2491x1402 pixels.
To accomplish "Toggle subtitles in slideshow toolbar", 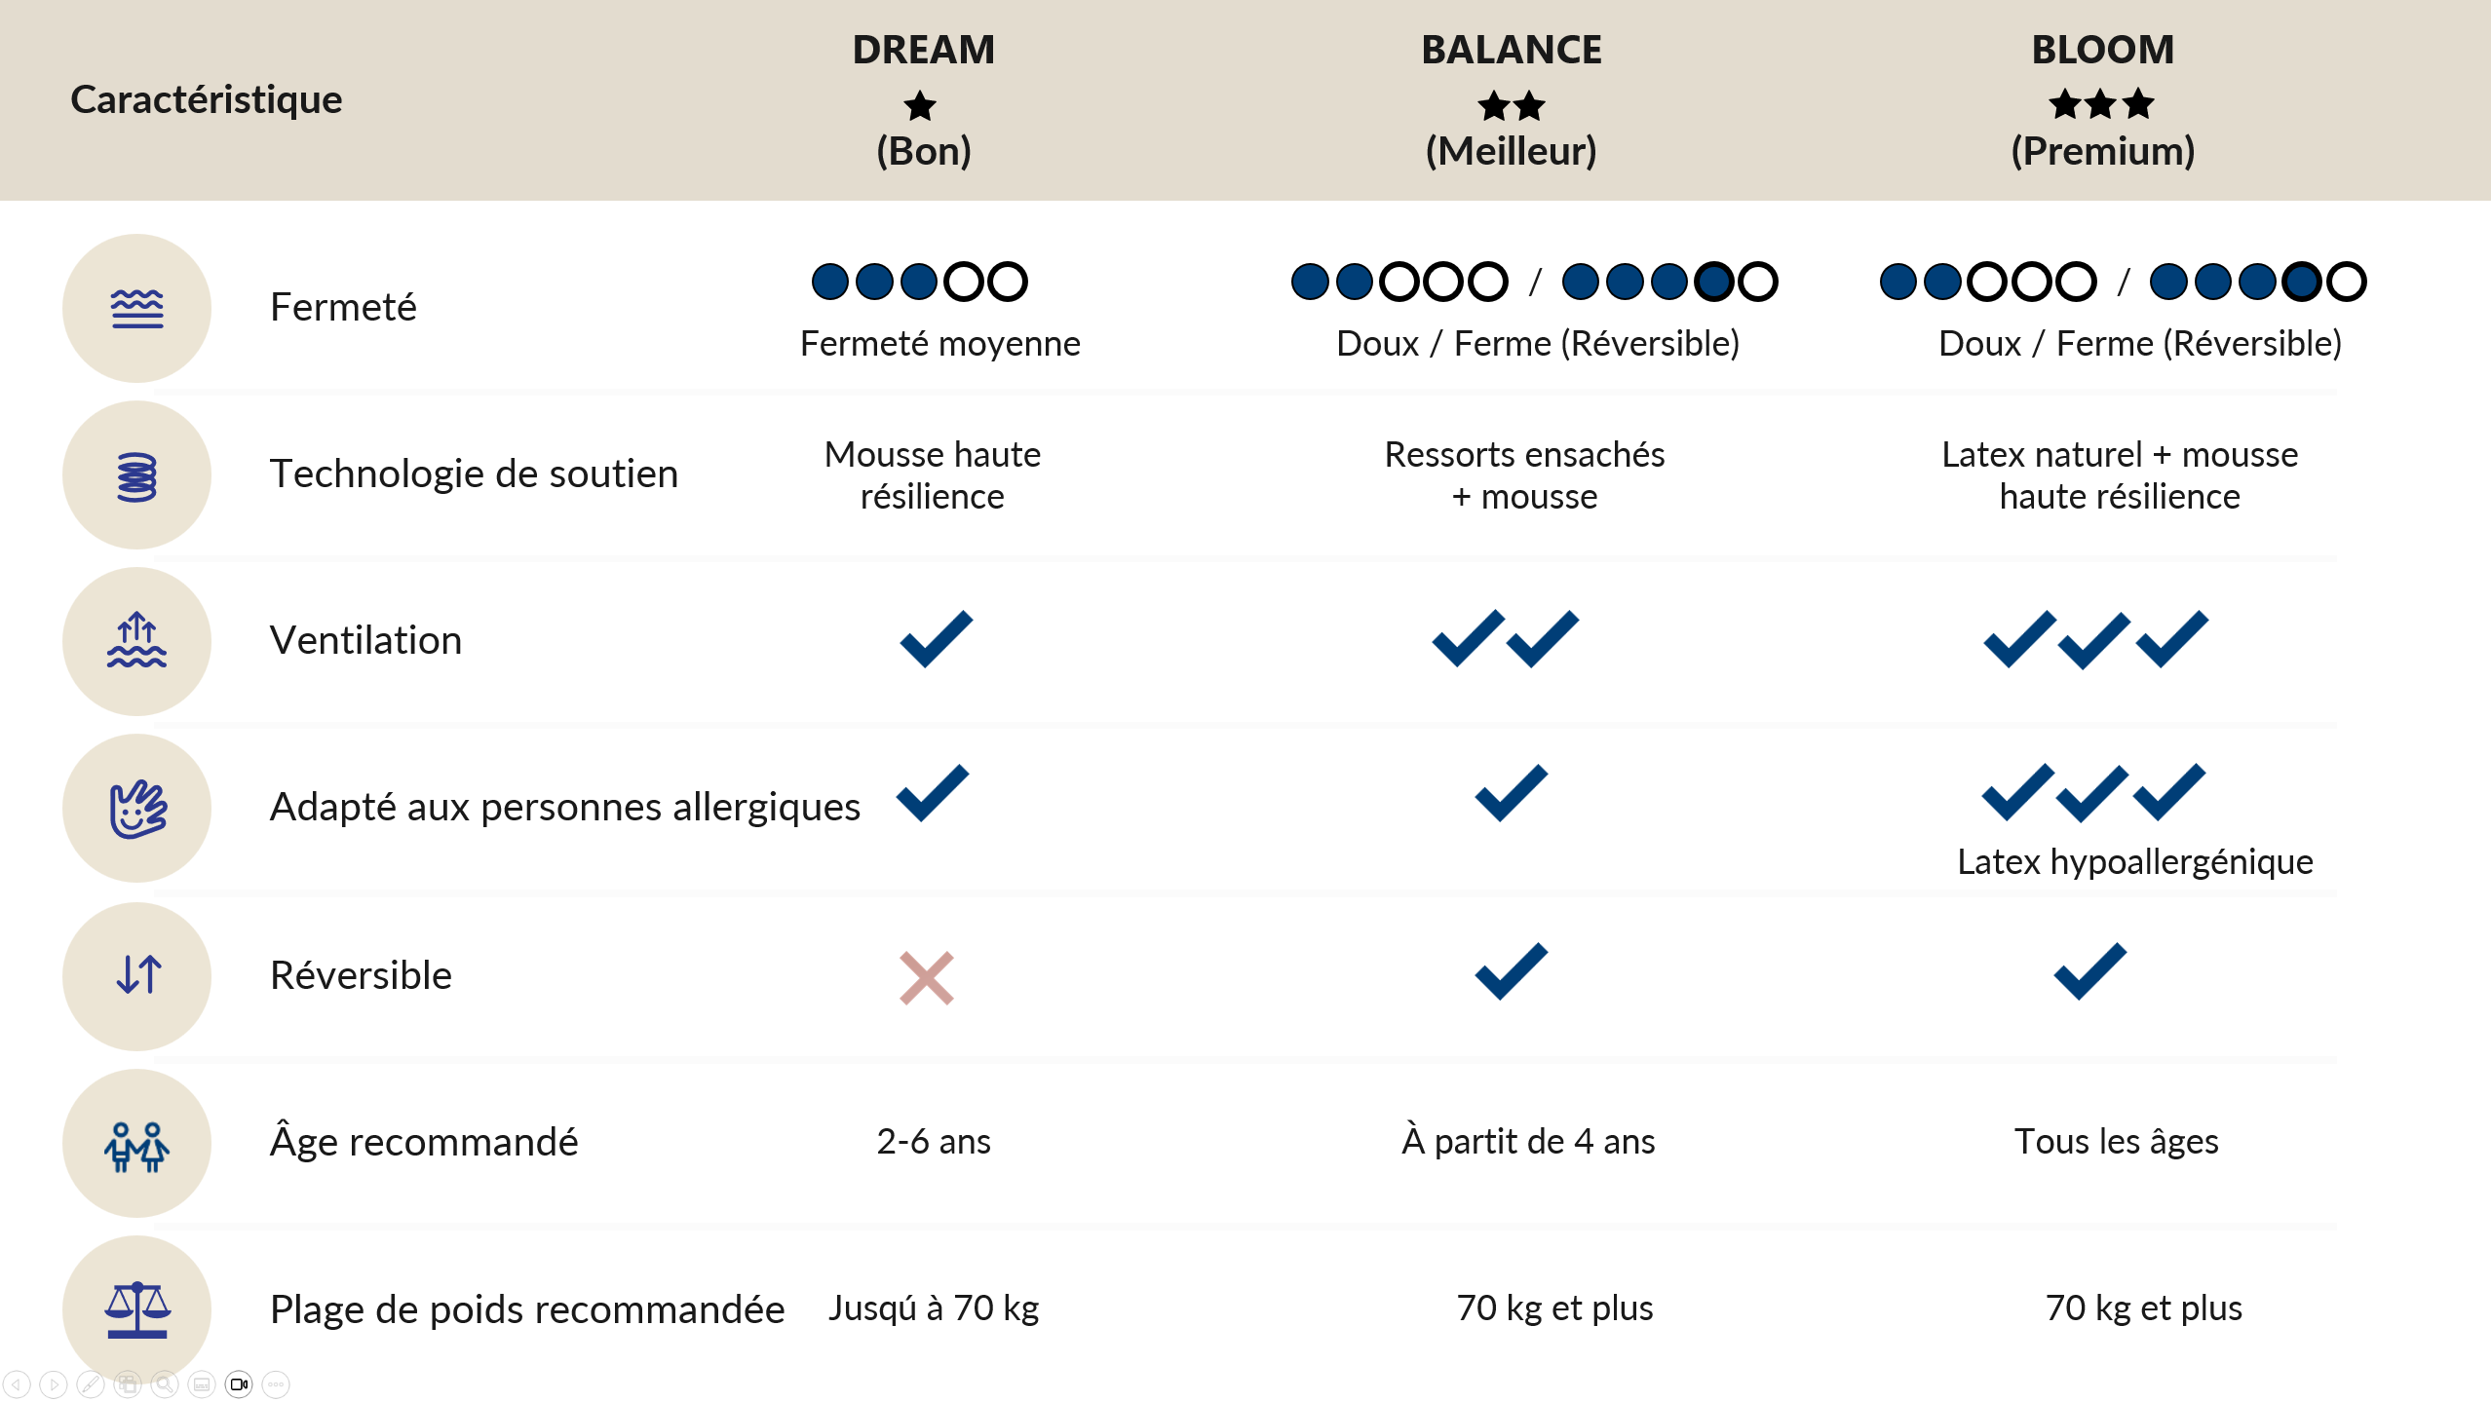I will (x=202, y=1383).
